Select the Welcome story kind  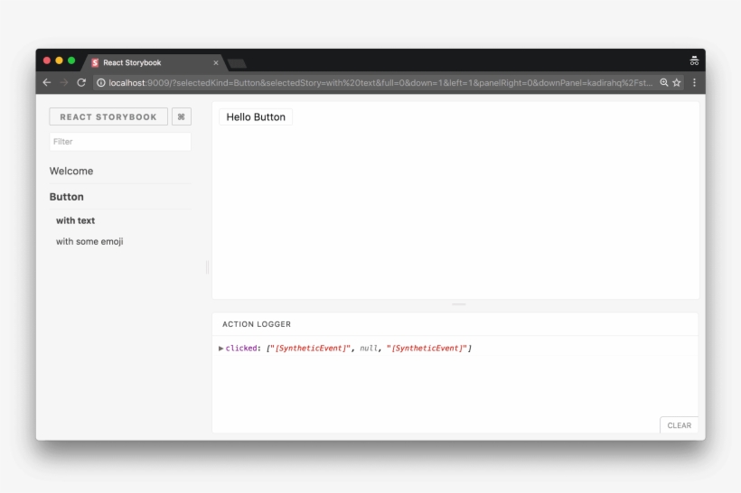click(x=71, y=171)
